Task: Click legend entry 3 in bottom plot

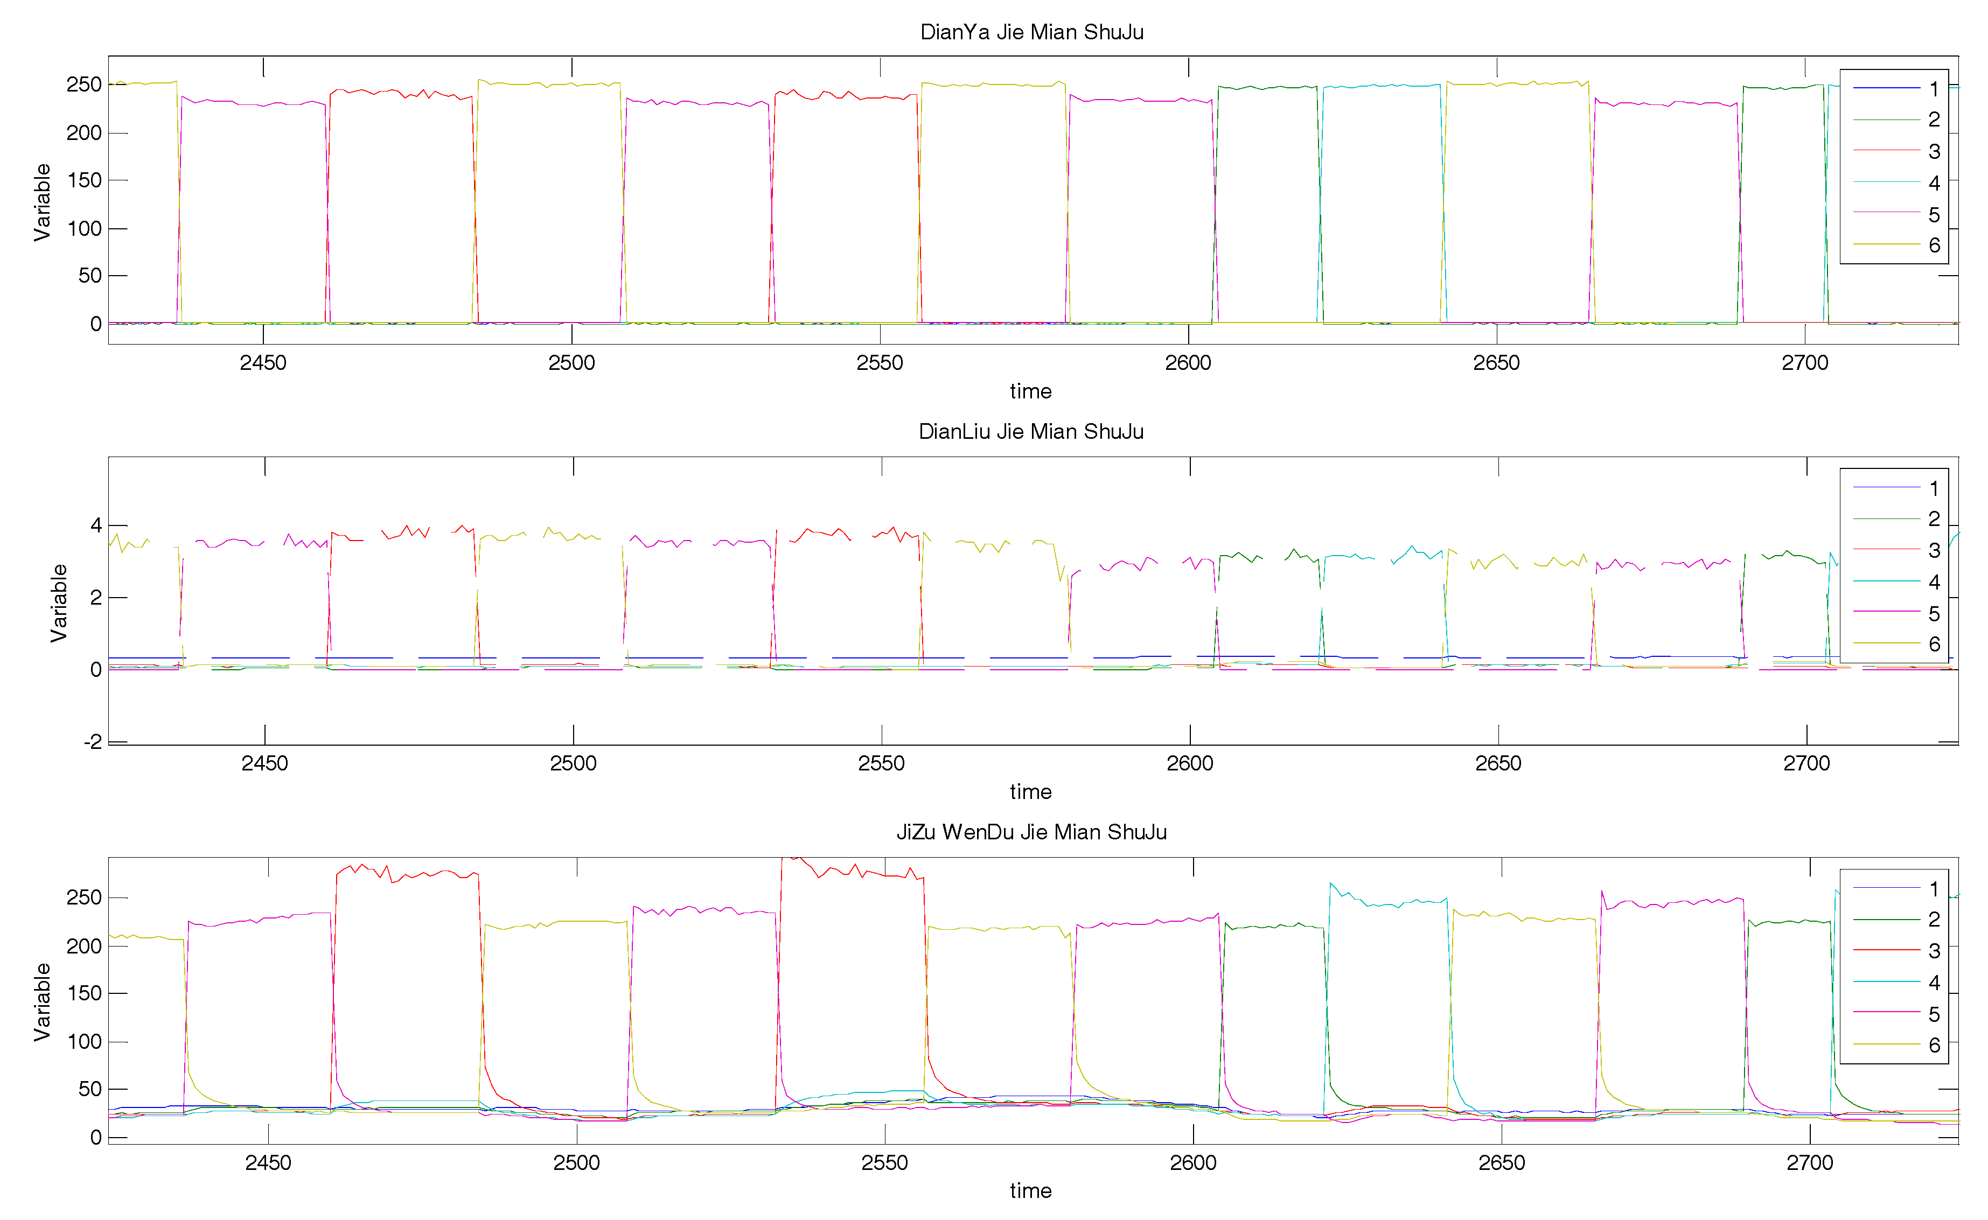Action: [1933, 950]
